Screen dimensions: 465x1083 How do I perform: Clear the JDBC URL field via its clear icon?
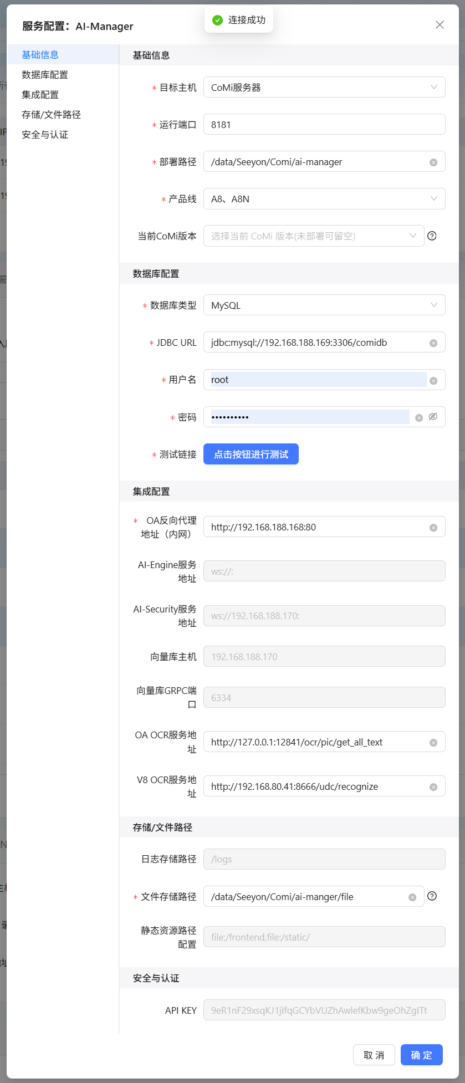(x=433, y=343)
